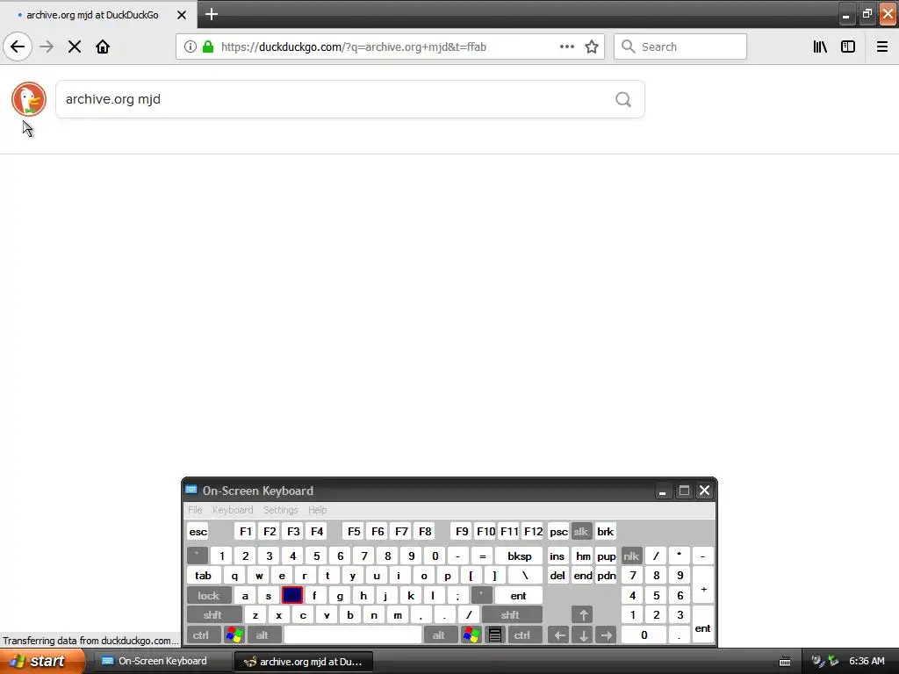899x674 pixels.
Task: Click the main ent key beside apostrophe
Action: (518, 596)
